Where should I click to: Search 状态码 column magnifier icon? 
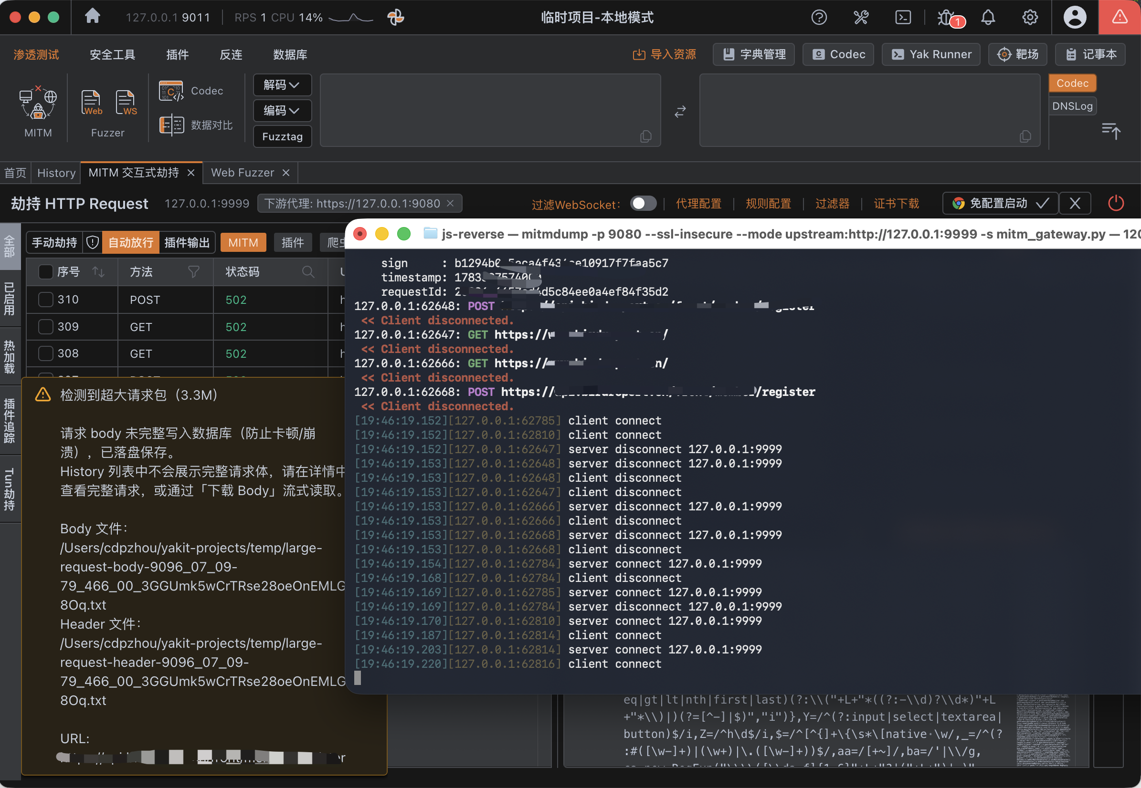[308, 271]
